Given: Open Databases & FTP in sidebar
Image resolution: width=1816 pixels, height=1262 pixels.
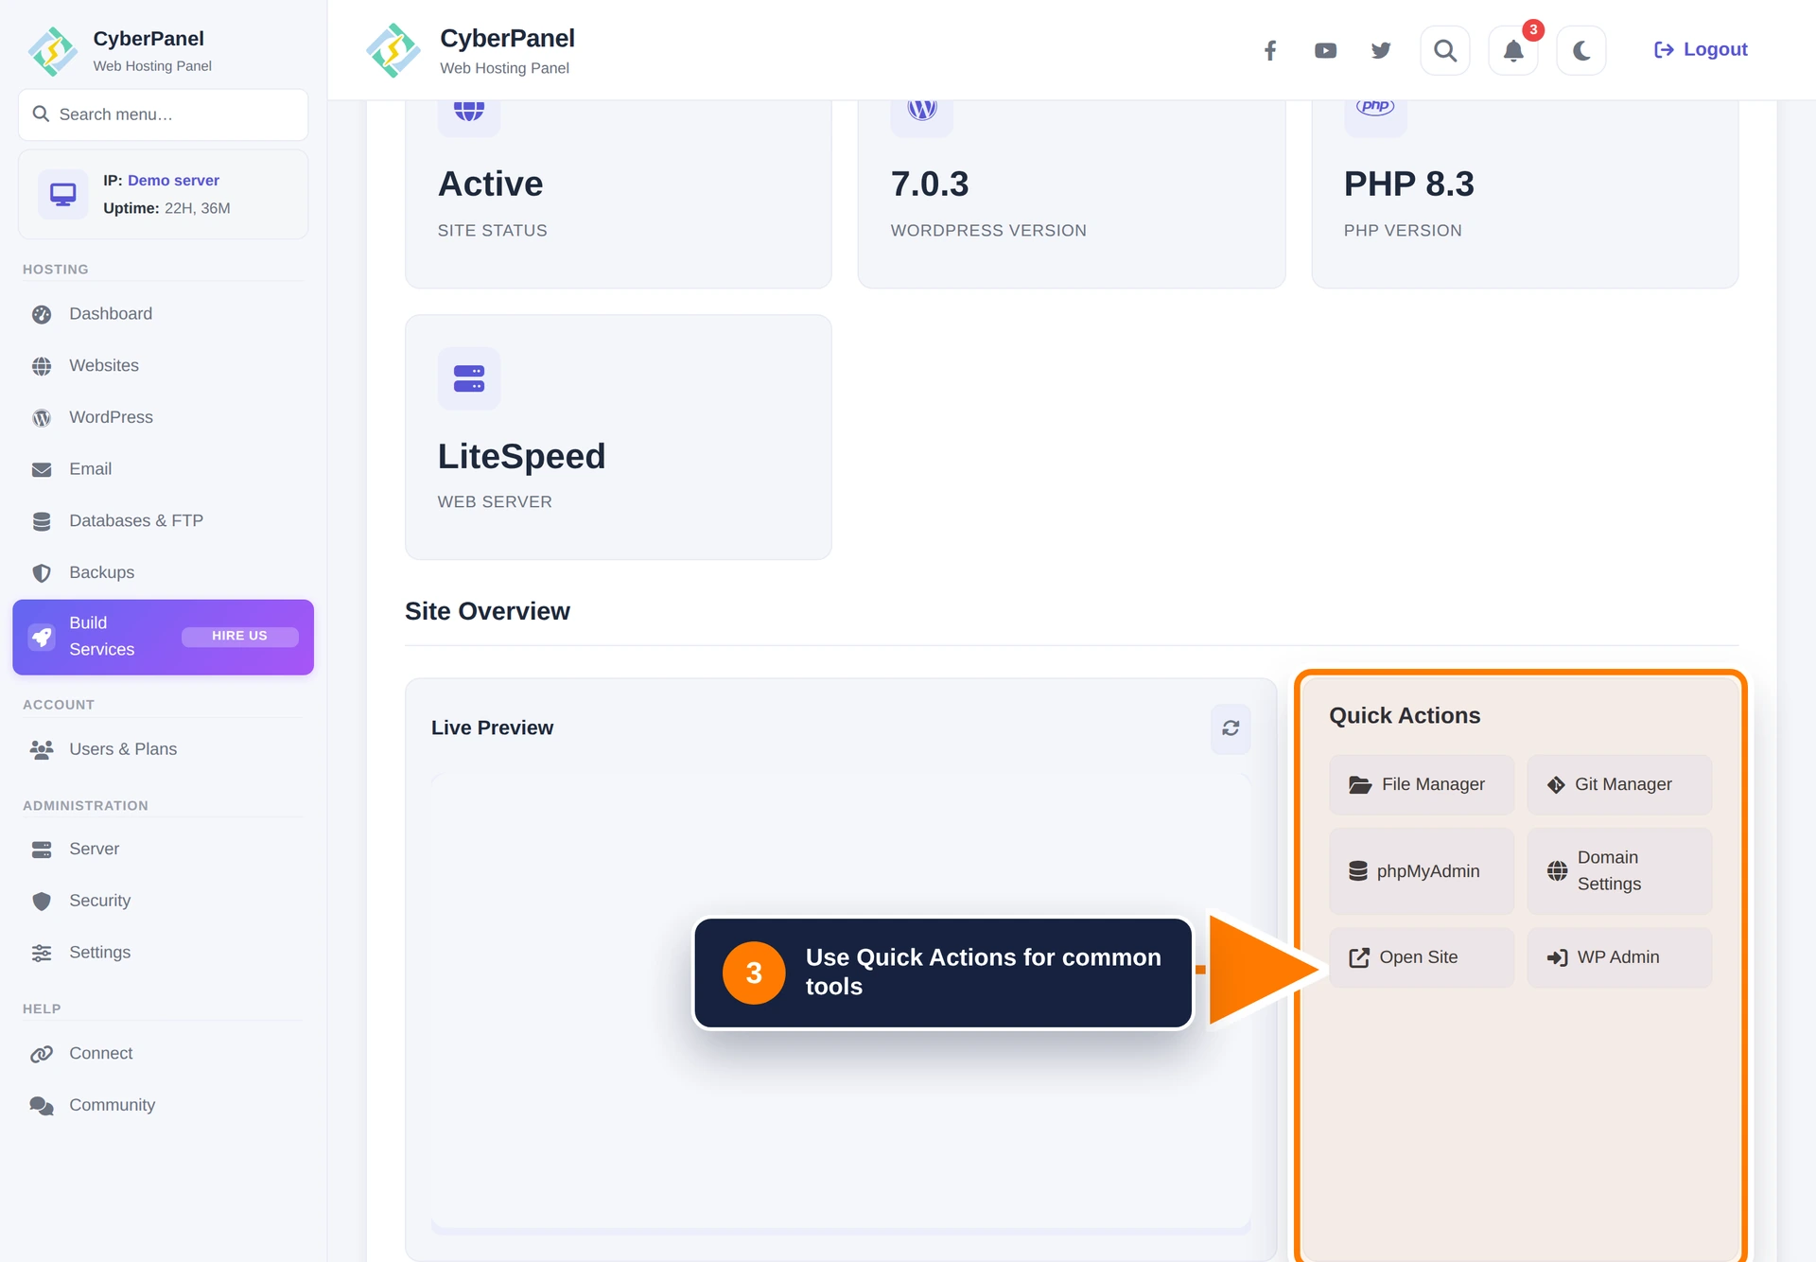Looking at the screenshot, I should pyautogui.click(x=164, y=520).
